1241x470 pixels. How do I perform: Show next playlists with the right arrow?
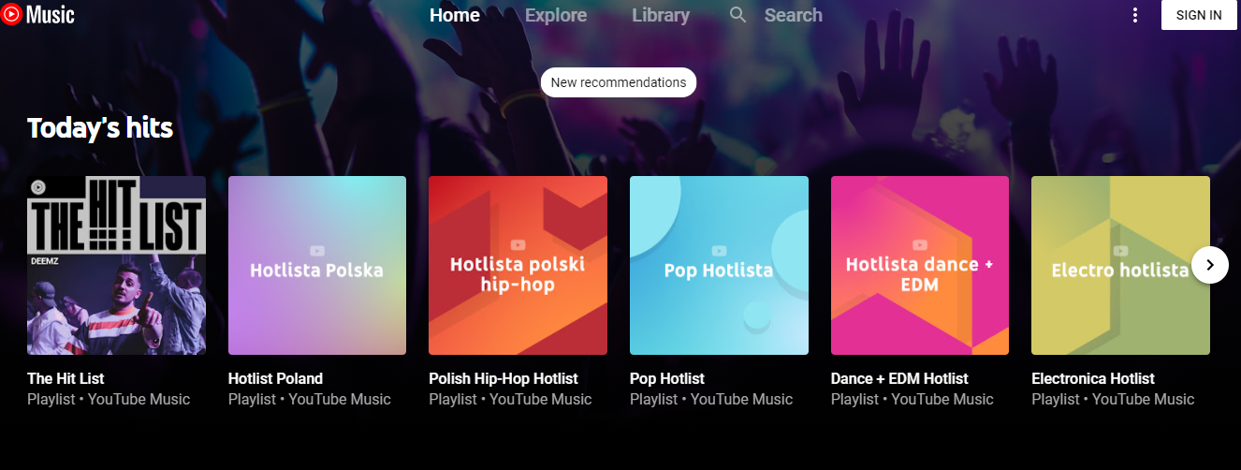[x=1210, y=265]
